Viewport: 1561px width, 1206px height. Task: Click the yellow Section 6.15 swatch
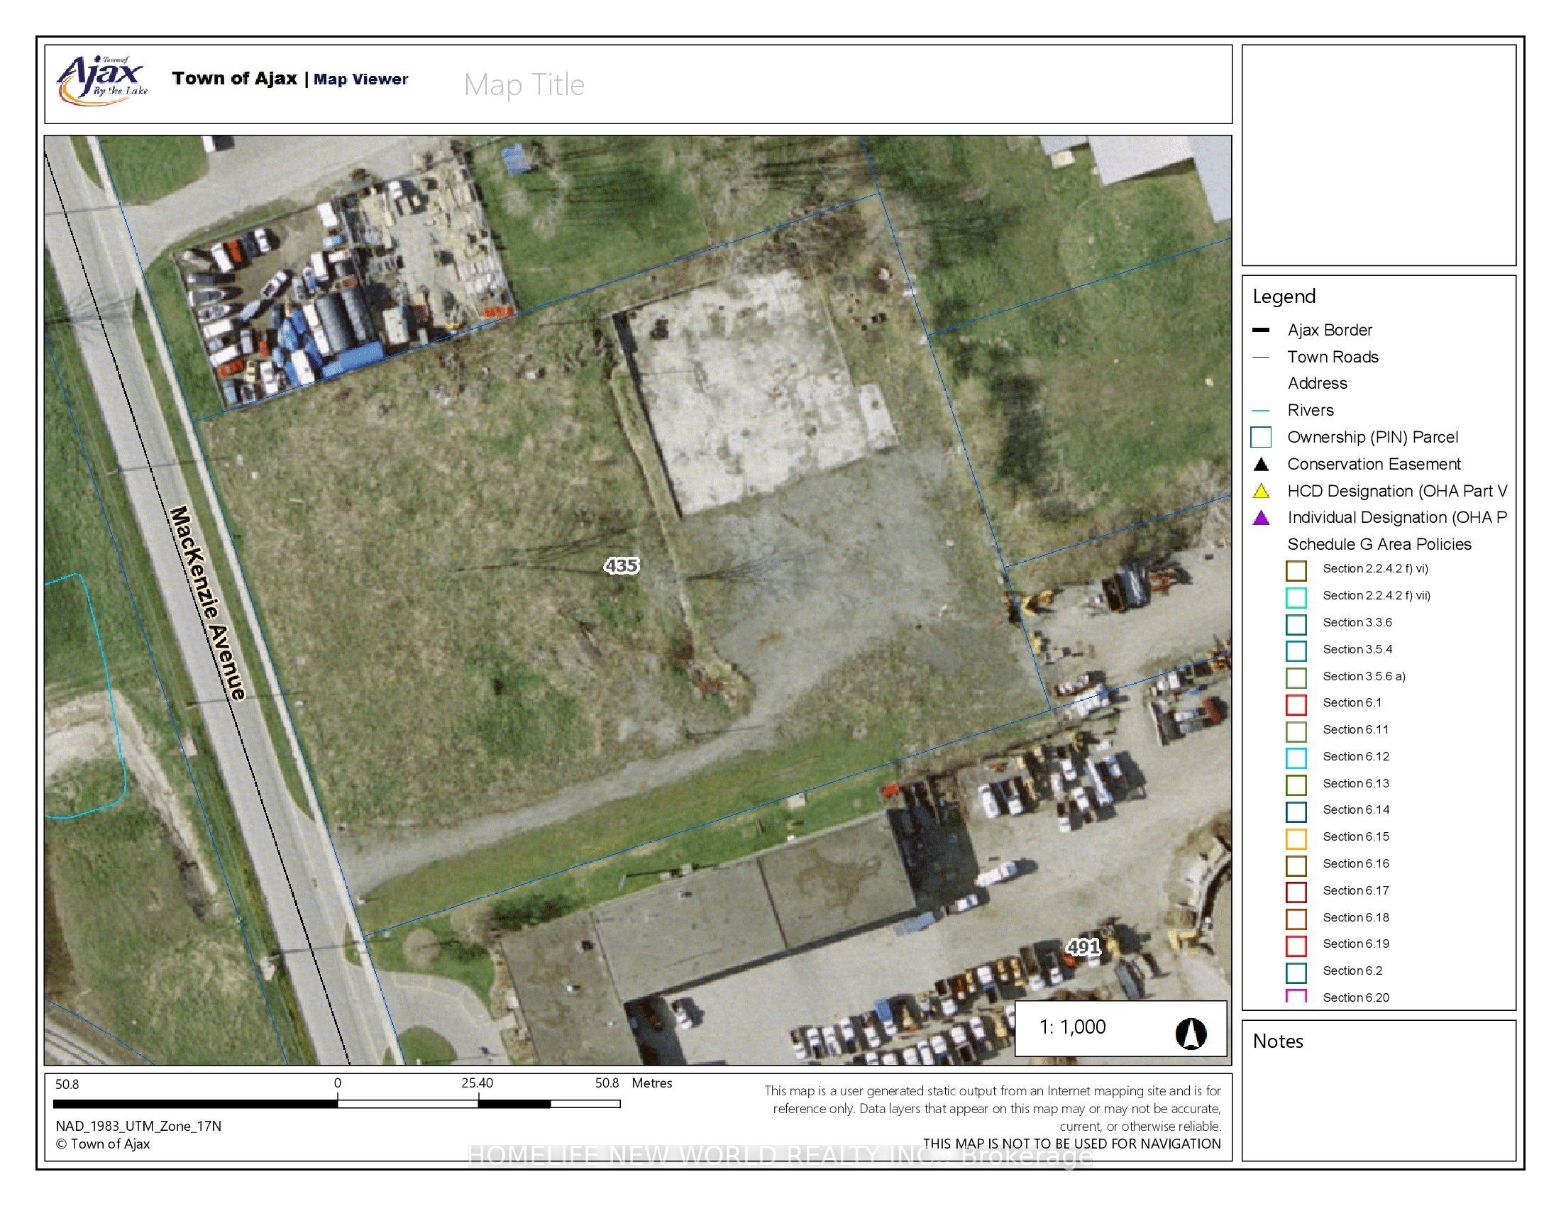(1296, 838)
